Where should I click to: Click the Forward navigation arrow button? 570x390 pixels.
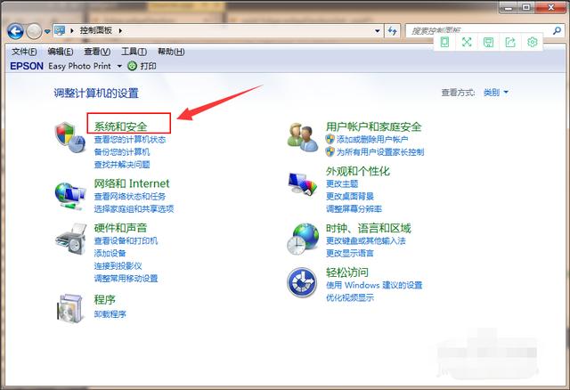pos(34,32)
